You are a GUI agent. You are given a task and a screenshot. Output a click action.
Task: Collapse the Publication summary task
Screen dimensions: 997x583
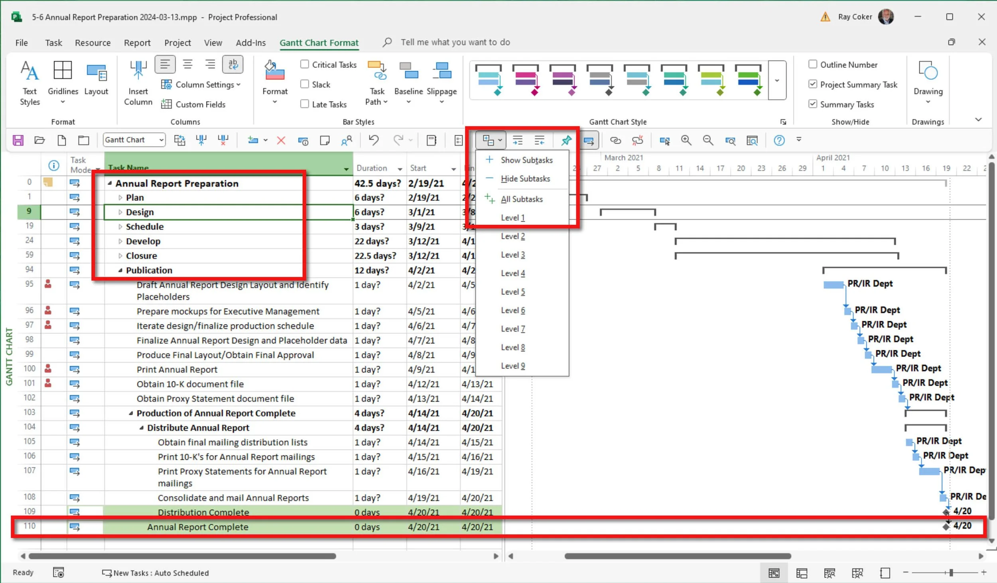[x=120, y=270]
